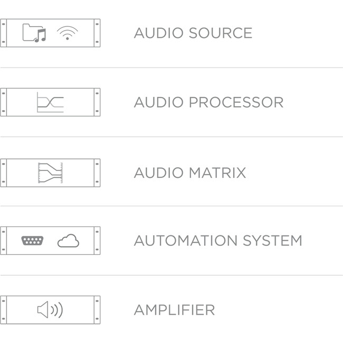
Task: Click right mounting ear of Audio Processor rack
Action: pos(97,102)
